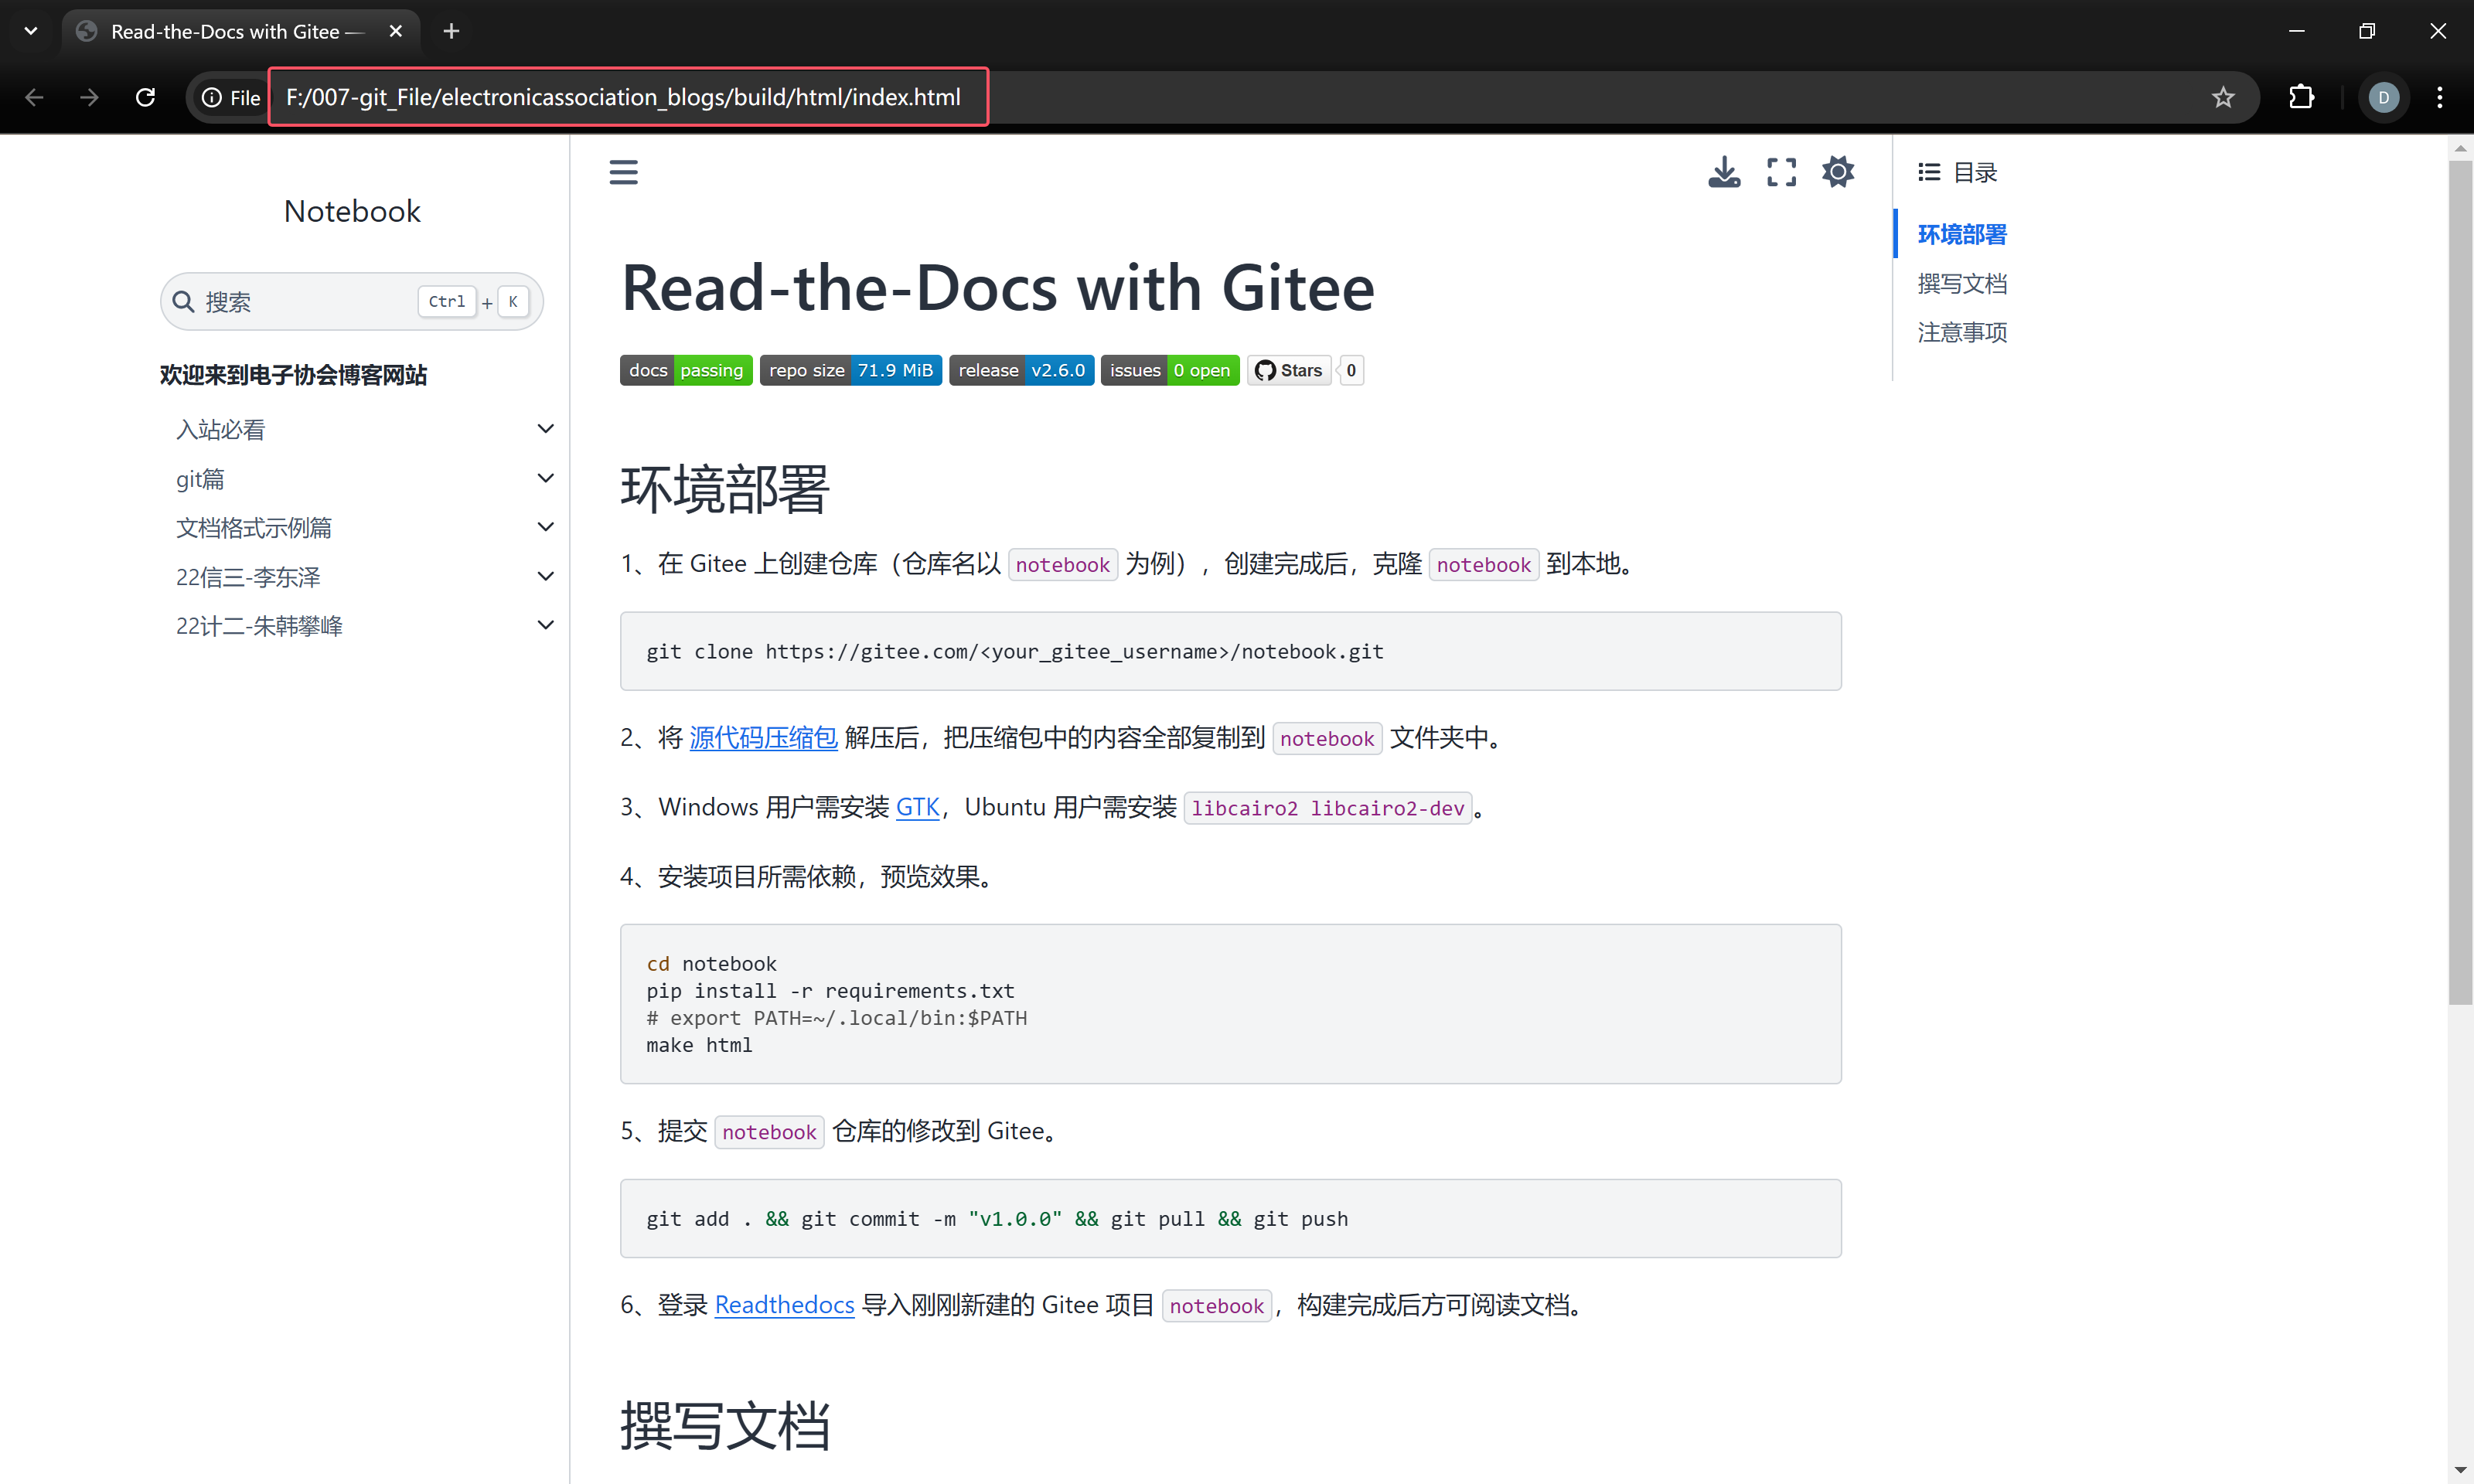Click the git add commit push command
This screenshot has height=1484, width=2474.
coord(997,1219)
